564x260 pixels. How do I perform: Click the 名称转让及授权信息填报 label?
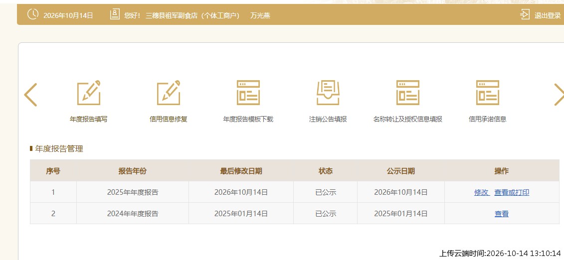[408, 119]
